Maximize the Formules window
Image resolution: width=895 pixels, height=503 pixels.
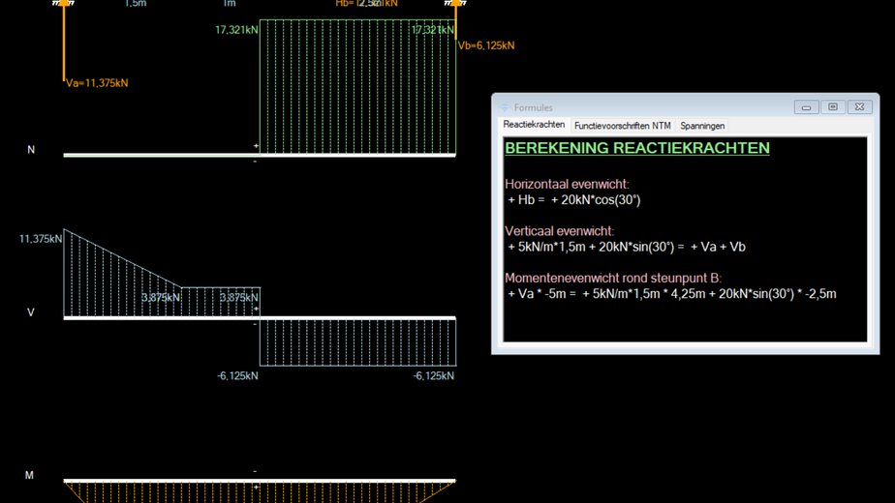pos(833,106)
